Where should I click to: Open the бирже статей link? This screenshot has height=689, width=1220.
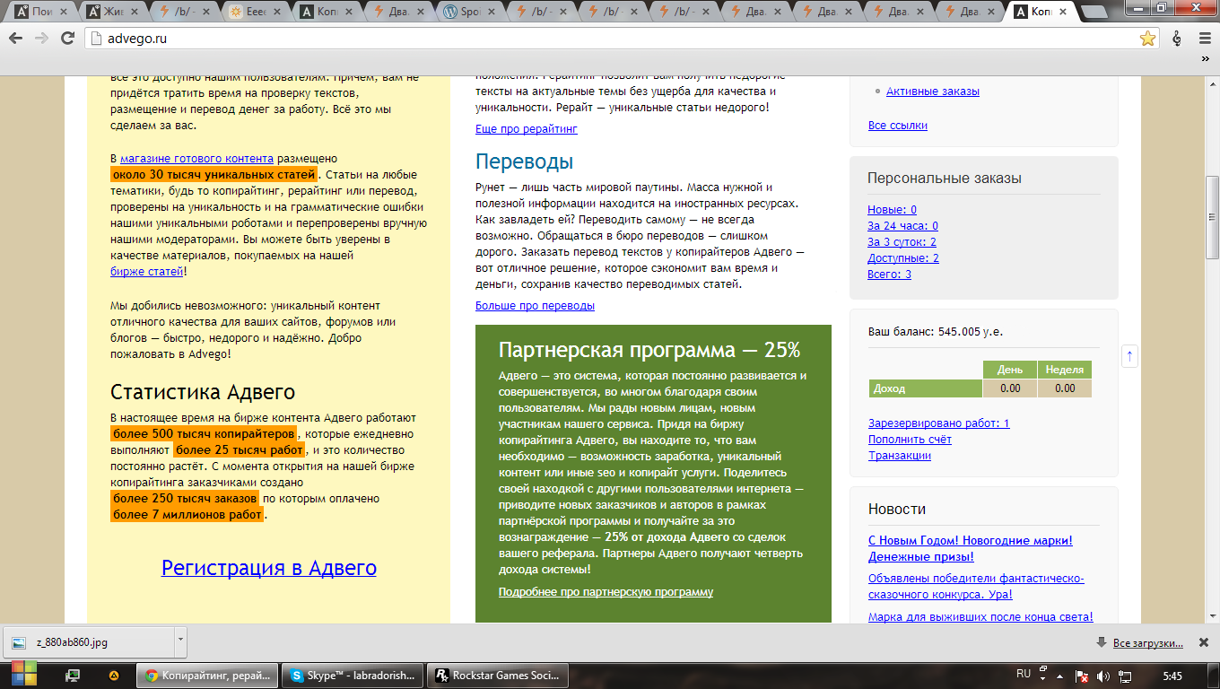click(x=147, y=272)
